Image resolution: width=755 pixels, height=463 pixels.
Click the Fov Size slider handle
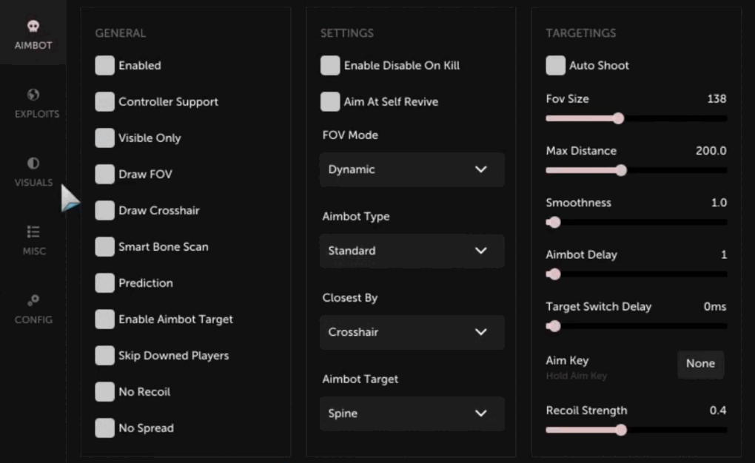(618, 118)
